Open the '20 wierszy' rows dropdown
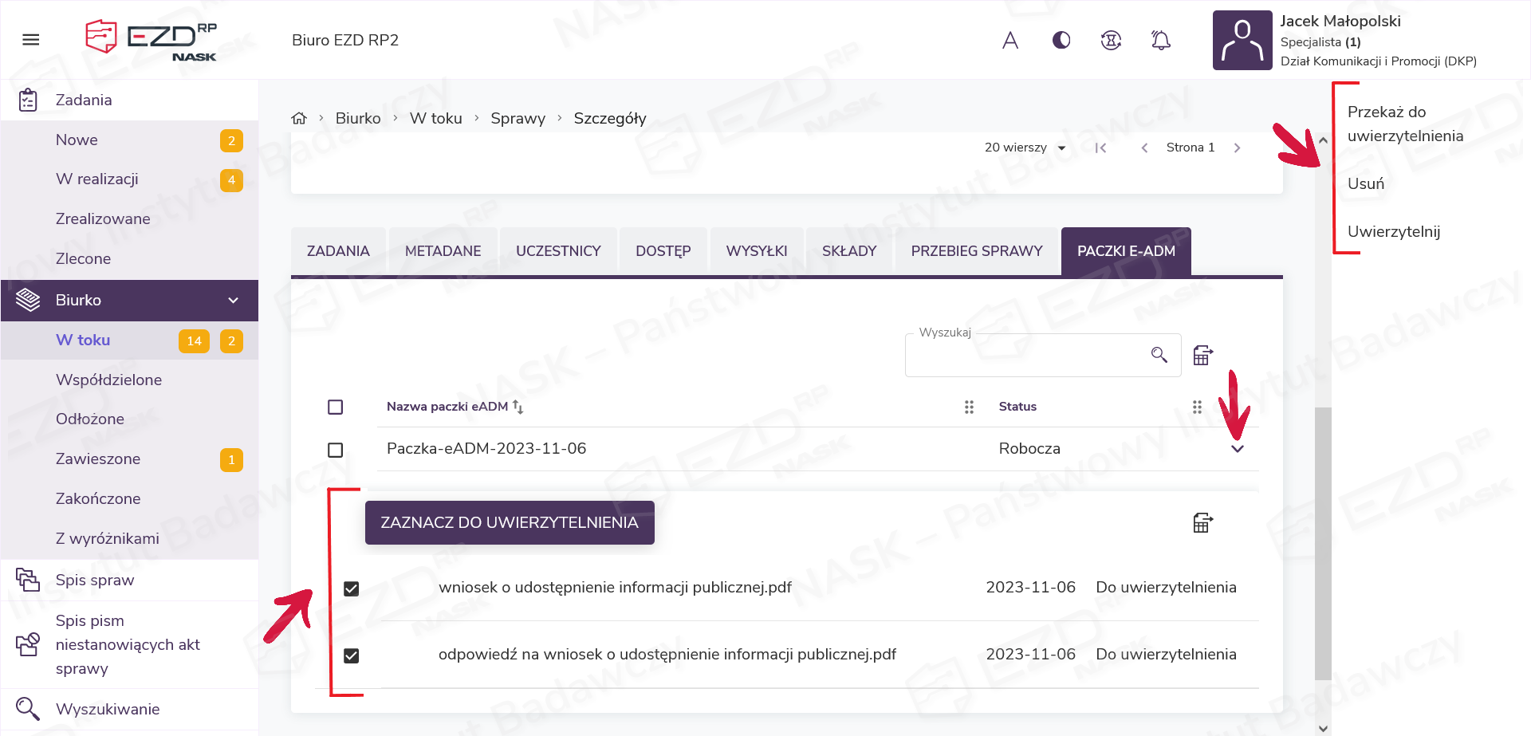1531x736 pixels. tap(1025, 148)
